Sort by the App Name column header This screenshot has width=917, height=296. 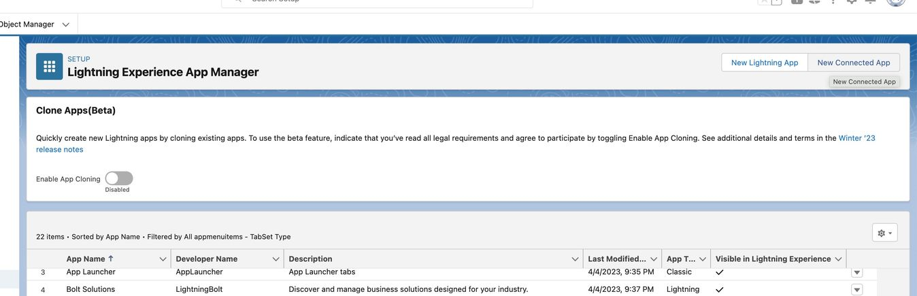[x=86, y=259]
